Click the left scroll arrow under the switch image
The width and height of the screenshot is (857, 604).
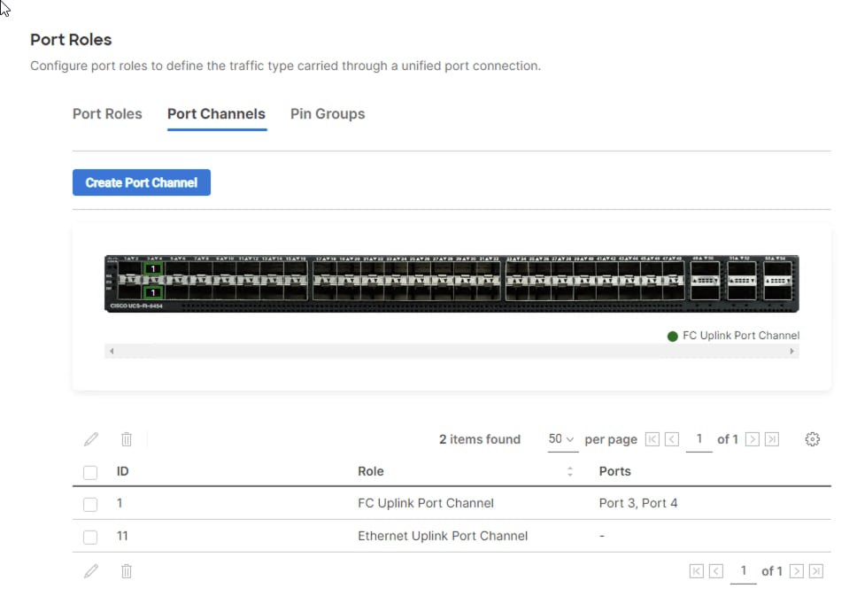point(112,351)
